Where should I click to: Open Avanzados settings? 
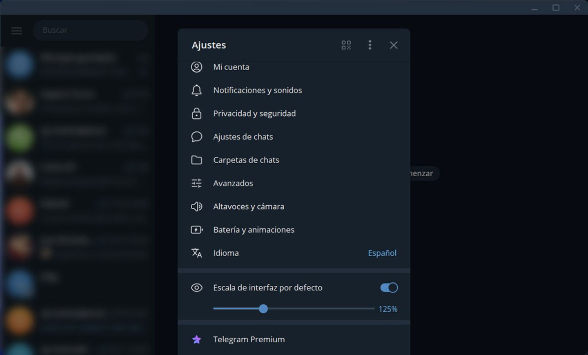coord(294,183)
